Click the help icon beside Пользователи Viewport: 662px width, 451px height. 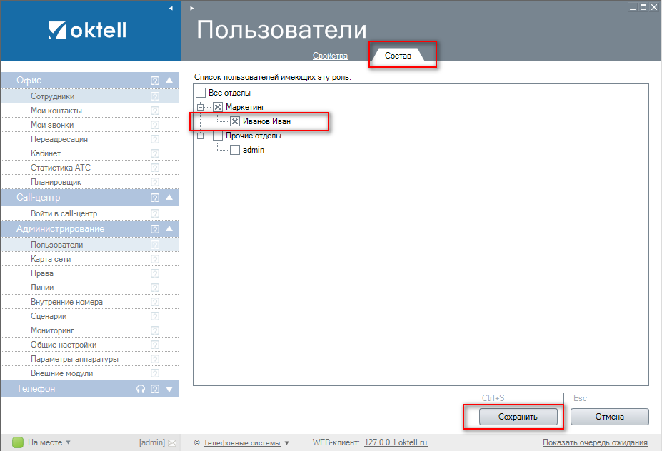pos(155,245)
